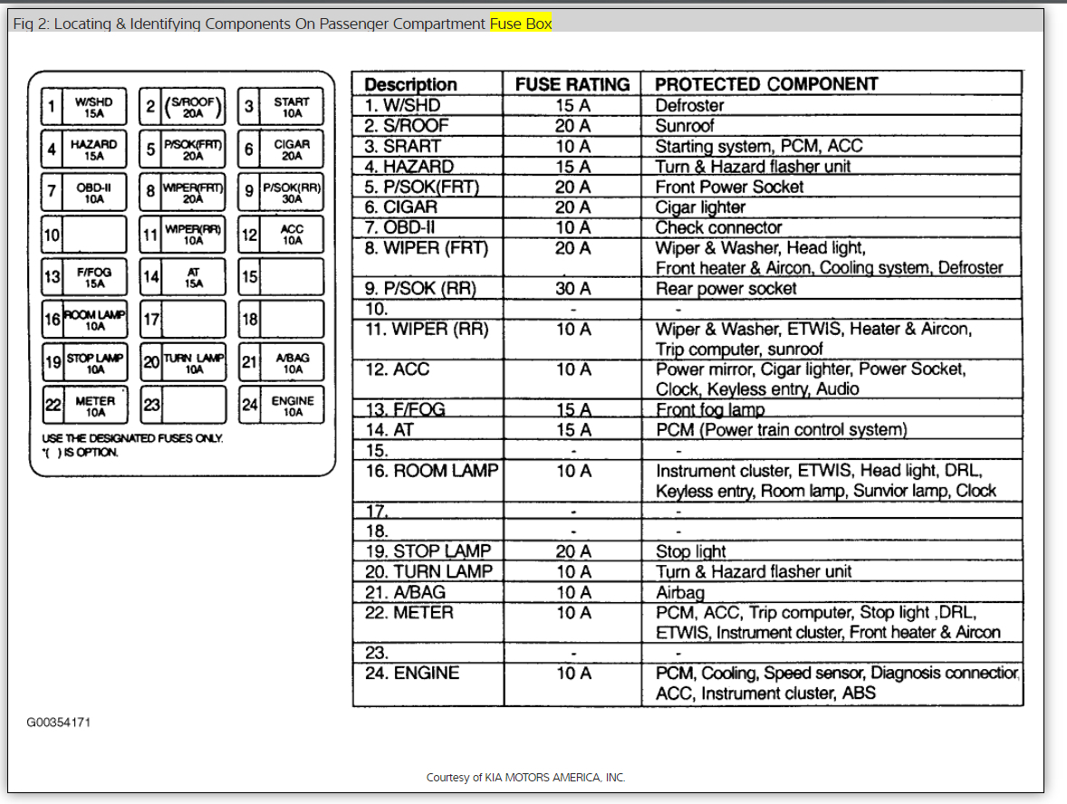This screenshot has width=1067, height=804.
Task: Click 'Courtesy of KIA MOTORS AMERICA, INC.' text
Action: coord(525,778)
